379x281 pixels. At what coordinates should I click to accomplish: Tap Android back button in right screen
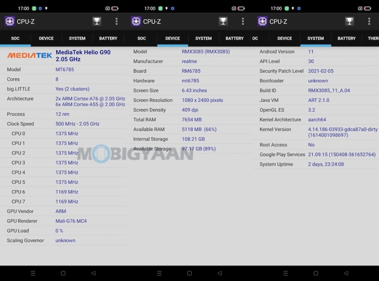[x=346, y=273]
